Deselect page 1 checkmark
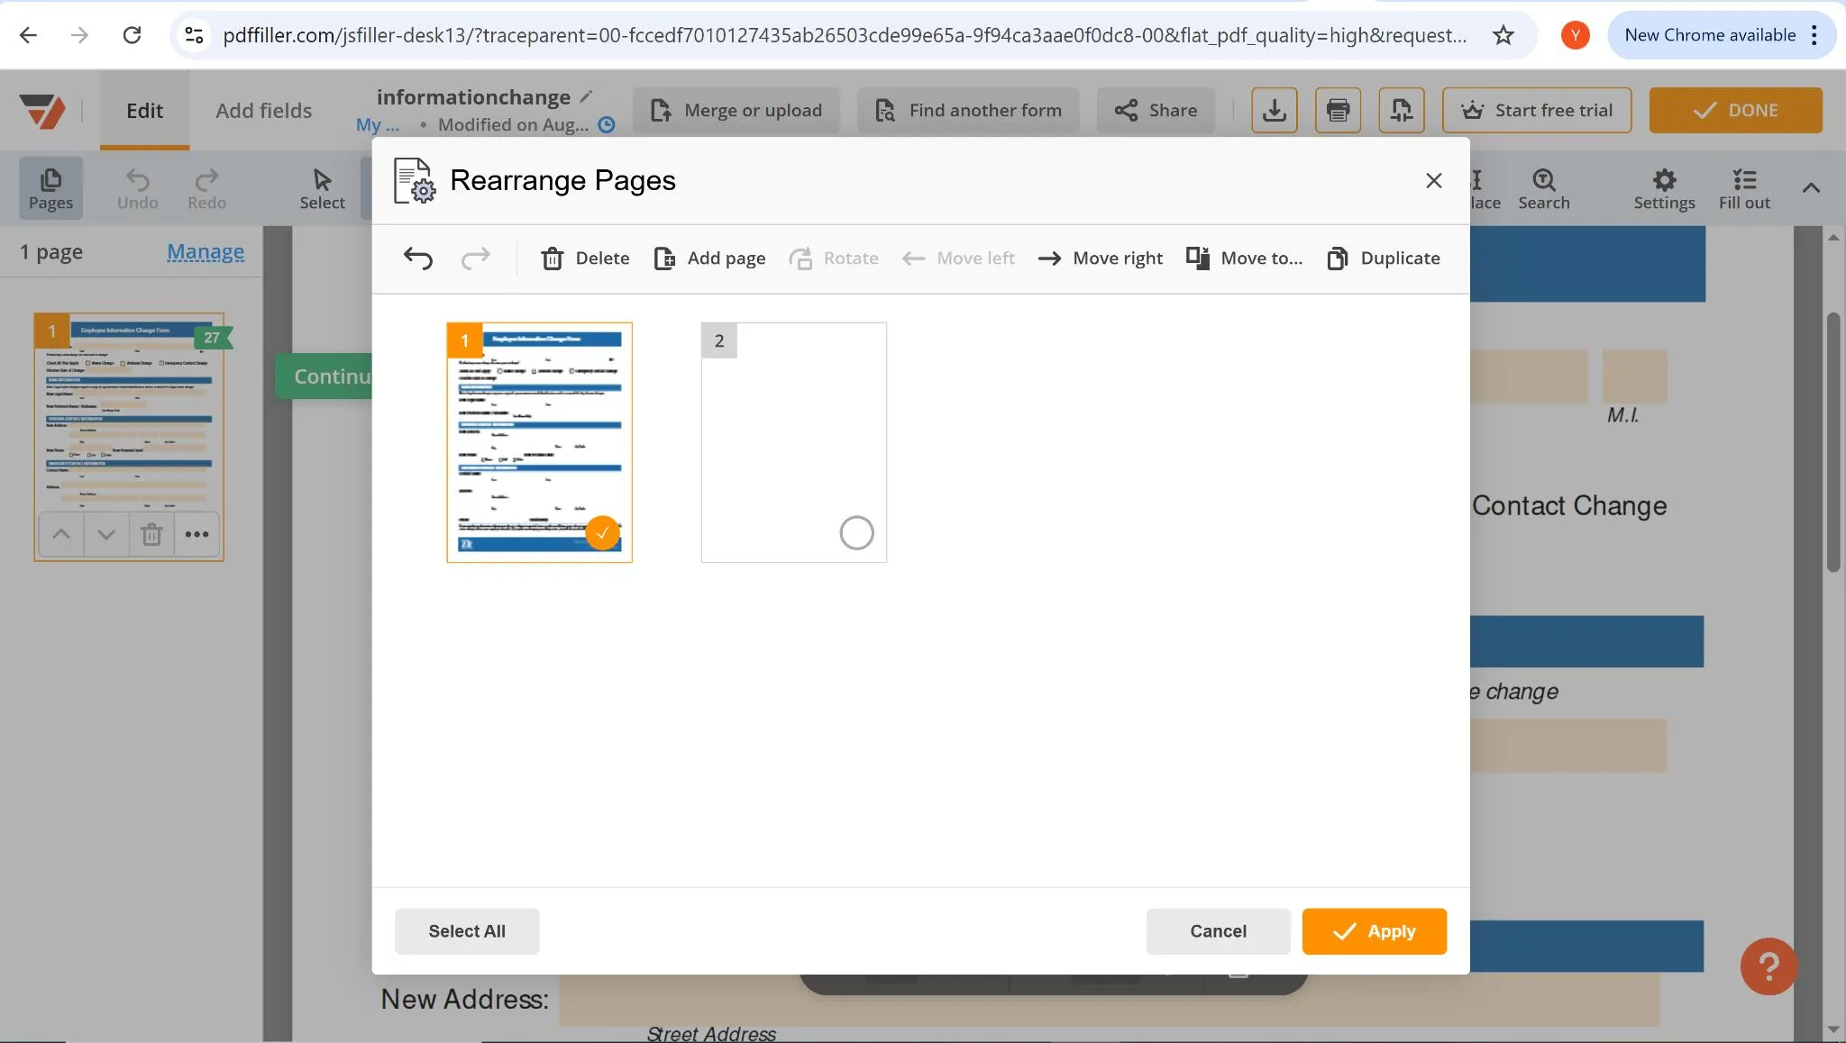 601,532
